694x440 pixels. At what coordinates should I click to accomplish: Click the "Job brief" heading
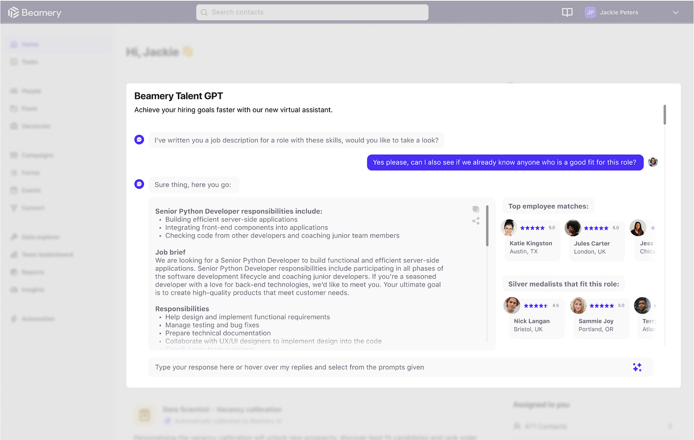[x=170, y=252]
